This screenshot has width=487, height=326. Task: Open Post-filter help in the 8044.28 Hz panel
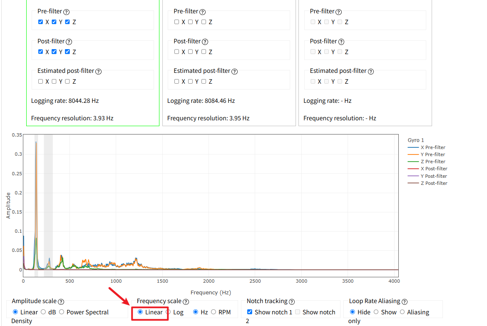[x=69, y=42]
